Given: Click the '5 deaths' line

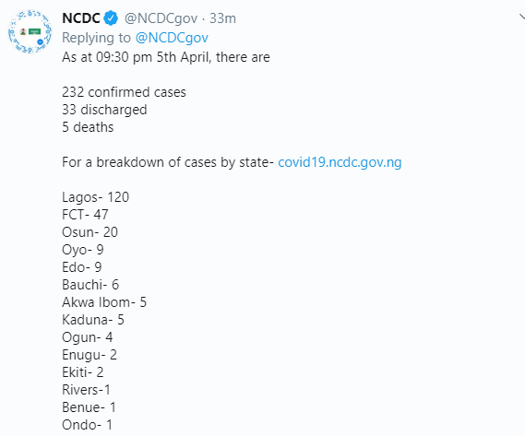Looking at the screenshot, I should click(x=88, y=127).
